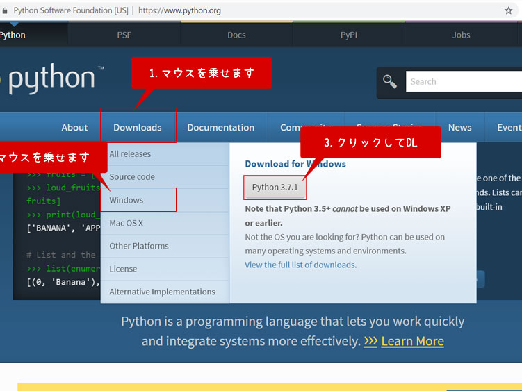This screenshot has width=522, height=391.
Task: Click the Search input field
Action: [x=464, y=81]
